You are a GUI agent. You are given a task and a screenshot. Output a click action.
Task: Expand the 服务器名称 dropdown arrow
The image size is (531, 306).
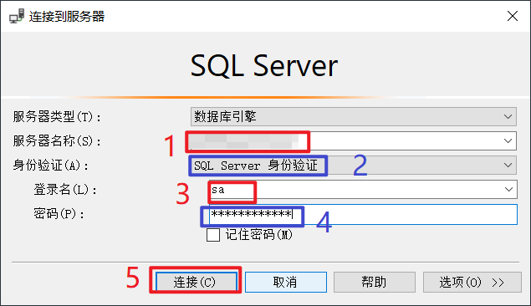[508, 140]
